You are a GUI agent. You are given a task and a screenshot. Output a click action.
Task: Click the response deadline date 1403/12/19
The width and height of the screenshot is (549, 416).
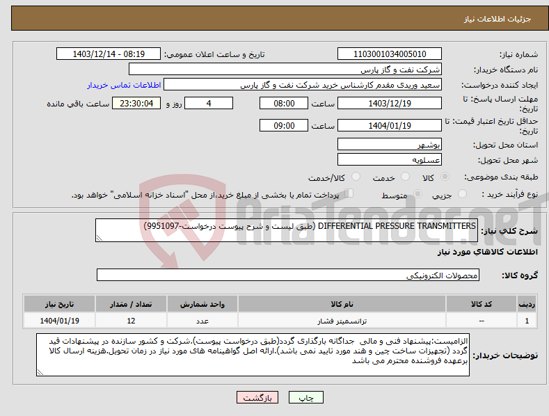pyautogui.click(x=390, y=103)
